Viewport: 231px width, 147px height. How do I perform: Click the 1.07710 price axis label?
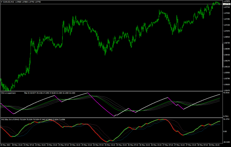[x=227, y=7]
